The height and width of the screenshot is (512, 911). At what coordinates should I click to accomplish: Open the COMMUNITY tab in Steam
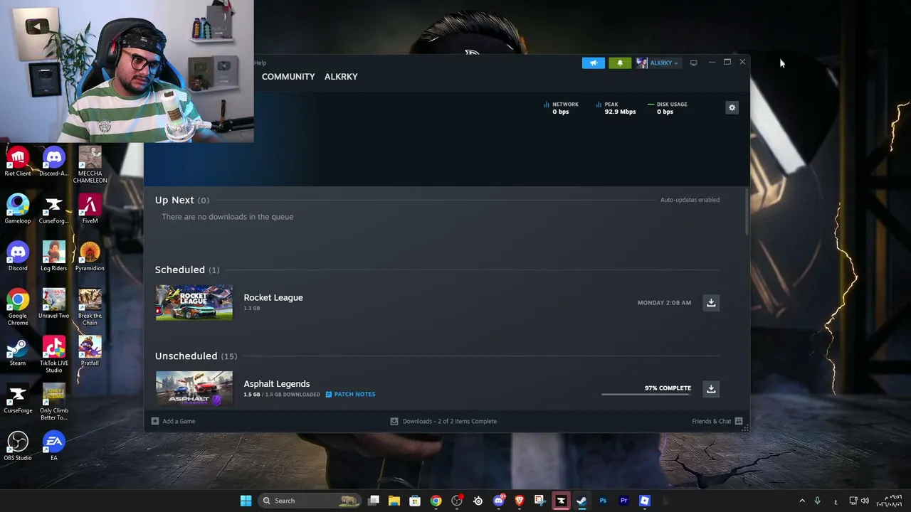288,76
